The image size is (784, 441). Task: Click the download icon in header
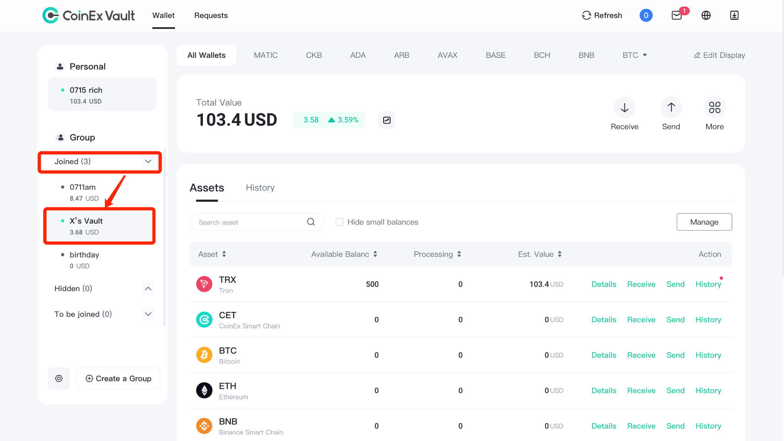pyautogui.click(x=734, y=15)
